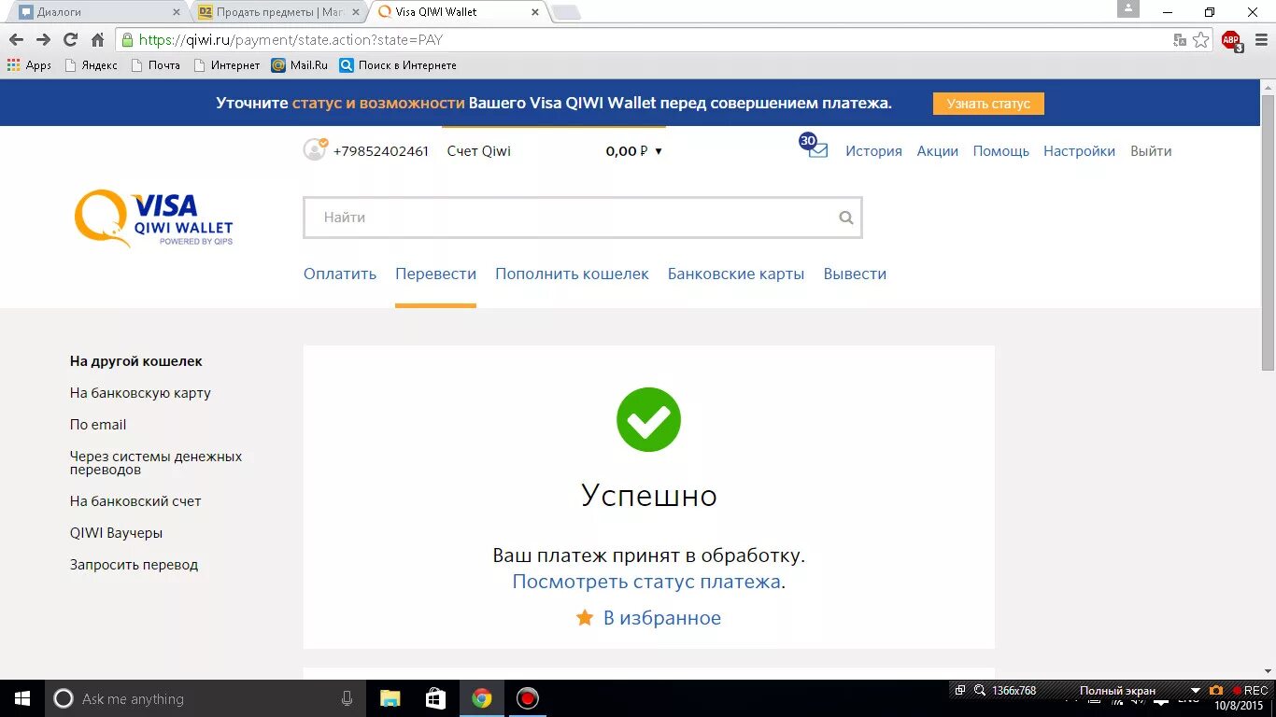
Task: Open File Explorer from taskbar
Action: (390, 698)
